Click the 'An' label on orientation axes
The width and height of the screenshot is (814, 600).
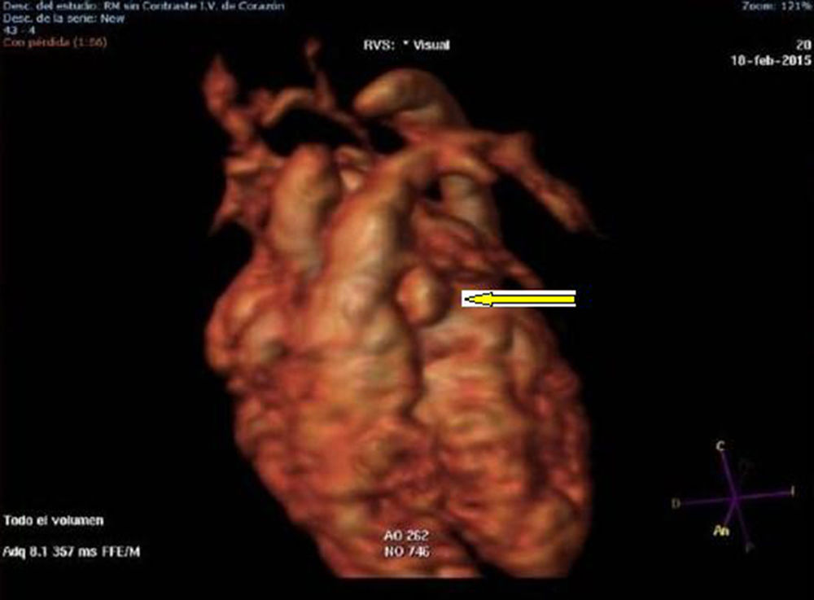[x=720, y=531]
